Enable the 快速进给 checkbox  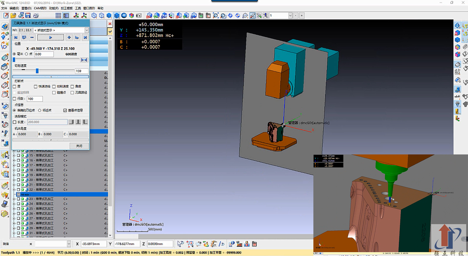tap(36, 87)
